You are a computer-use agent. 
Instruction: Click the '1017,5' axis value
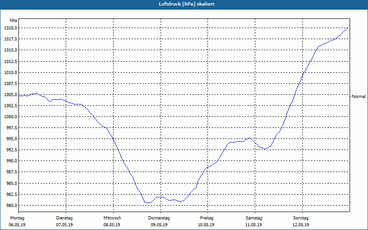11,39
